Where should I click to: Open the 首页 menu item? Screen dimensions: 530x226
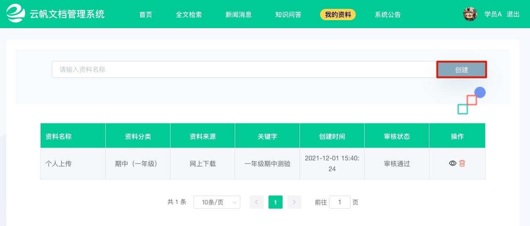(145, 15)
